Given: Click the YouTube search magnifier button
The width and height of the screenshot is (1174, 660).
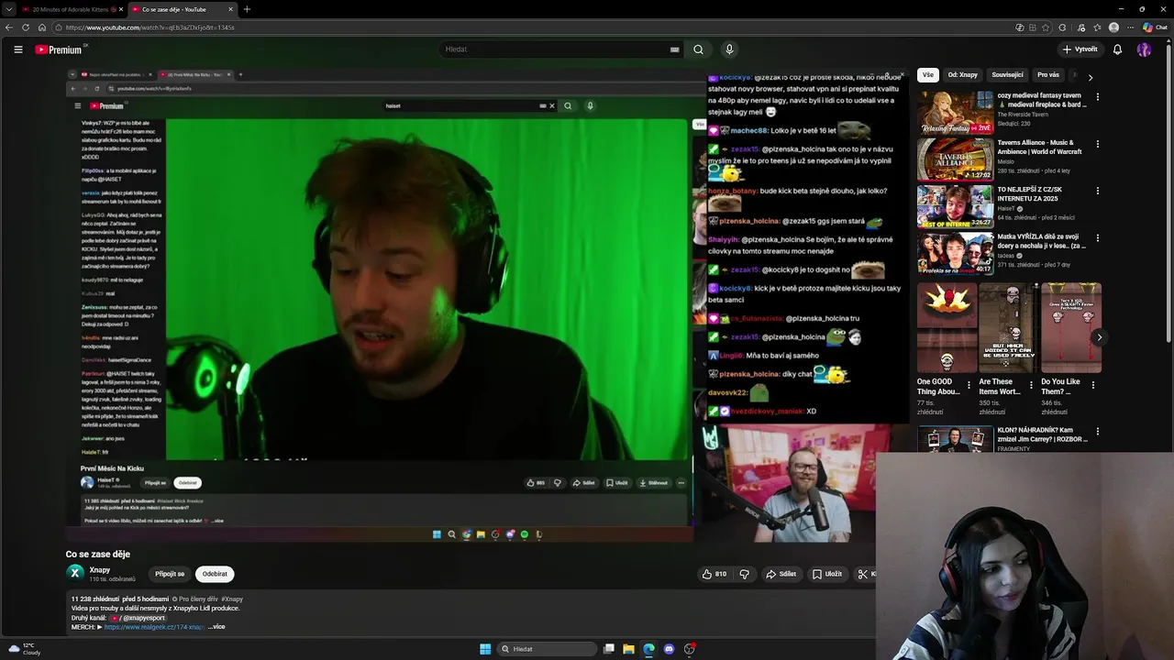Looking at the screenshot, I should pyautogui.click(x=698, y=49).
